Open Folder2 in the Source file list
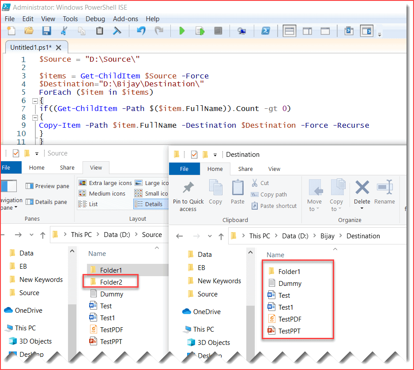The image size is (414, 370). [110, 281]
